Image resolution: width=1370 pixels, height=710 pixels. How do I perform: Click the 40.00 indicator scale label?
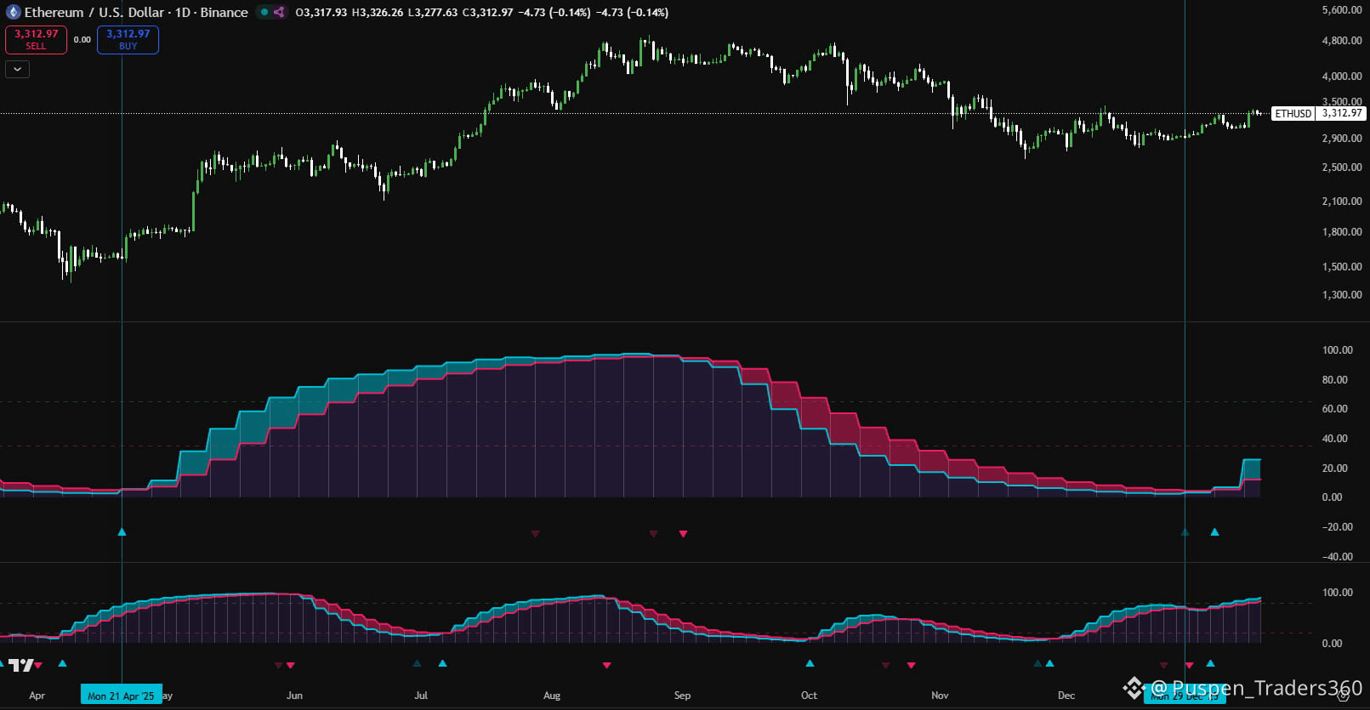click(x=1335, y=439)
